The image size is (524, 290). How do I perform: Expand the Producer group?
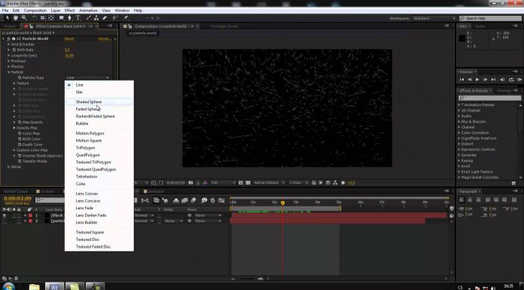pos(9,61)
